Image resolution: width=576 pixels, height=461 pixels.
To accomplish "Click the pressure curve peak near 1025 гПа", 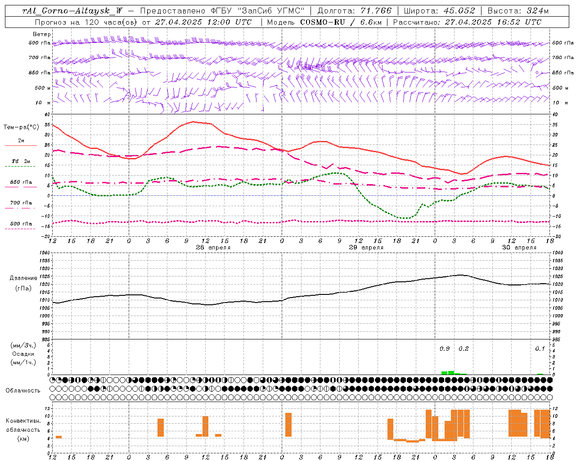I will tap(460, 275).
